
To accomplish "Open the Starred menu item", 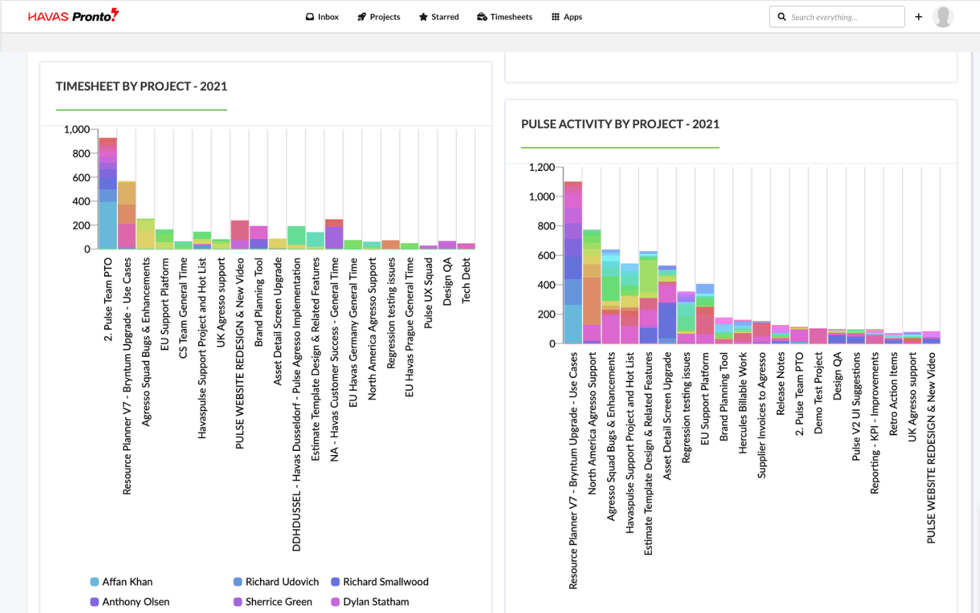I will point(439,17).
